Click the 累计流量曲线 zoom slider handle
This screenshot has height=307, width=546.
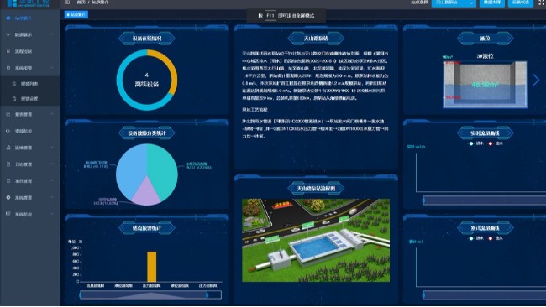pos(423,295)
